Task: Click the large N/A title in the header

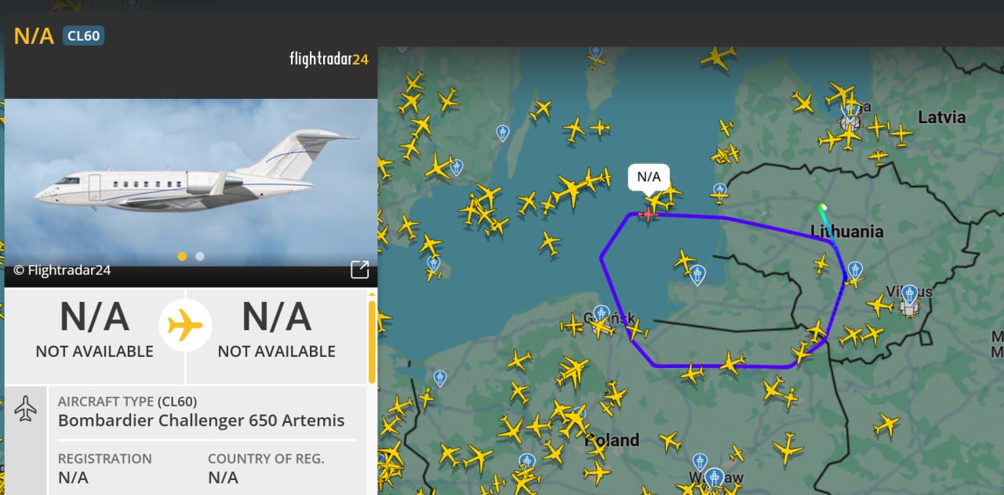Action: tap(34, 35)
